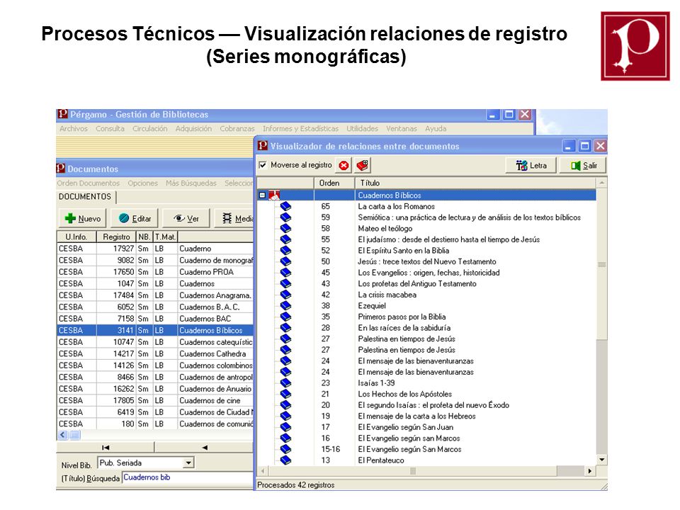Click the Procesados 42 registros status text

point(296,485)
